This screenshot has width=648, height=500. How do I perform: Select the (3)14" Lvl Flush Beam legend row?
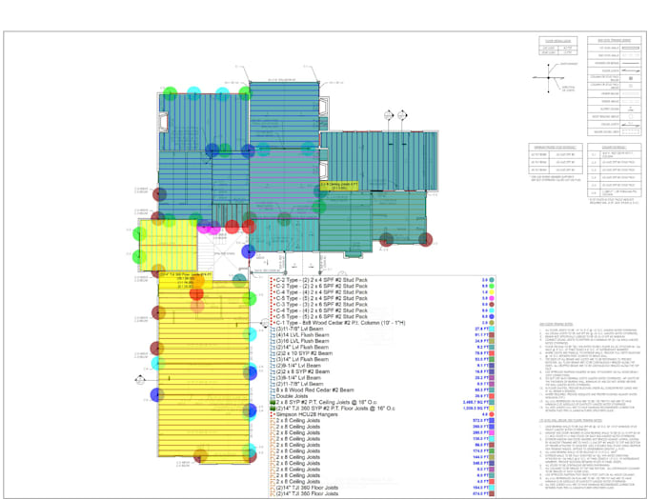[382, 360]
